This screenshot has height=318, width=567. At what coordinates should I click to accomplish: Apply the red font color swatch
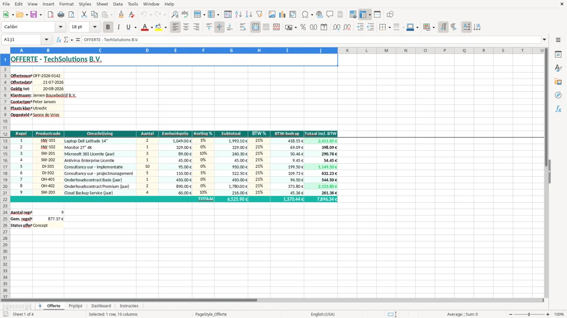pos(145,27)
